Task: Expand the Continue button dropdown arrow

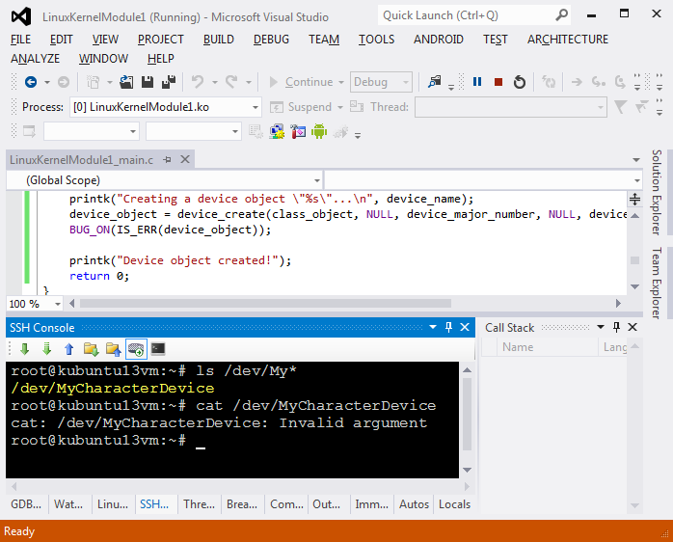Action: (x=341, y=82)
